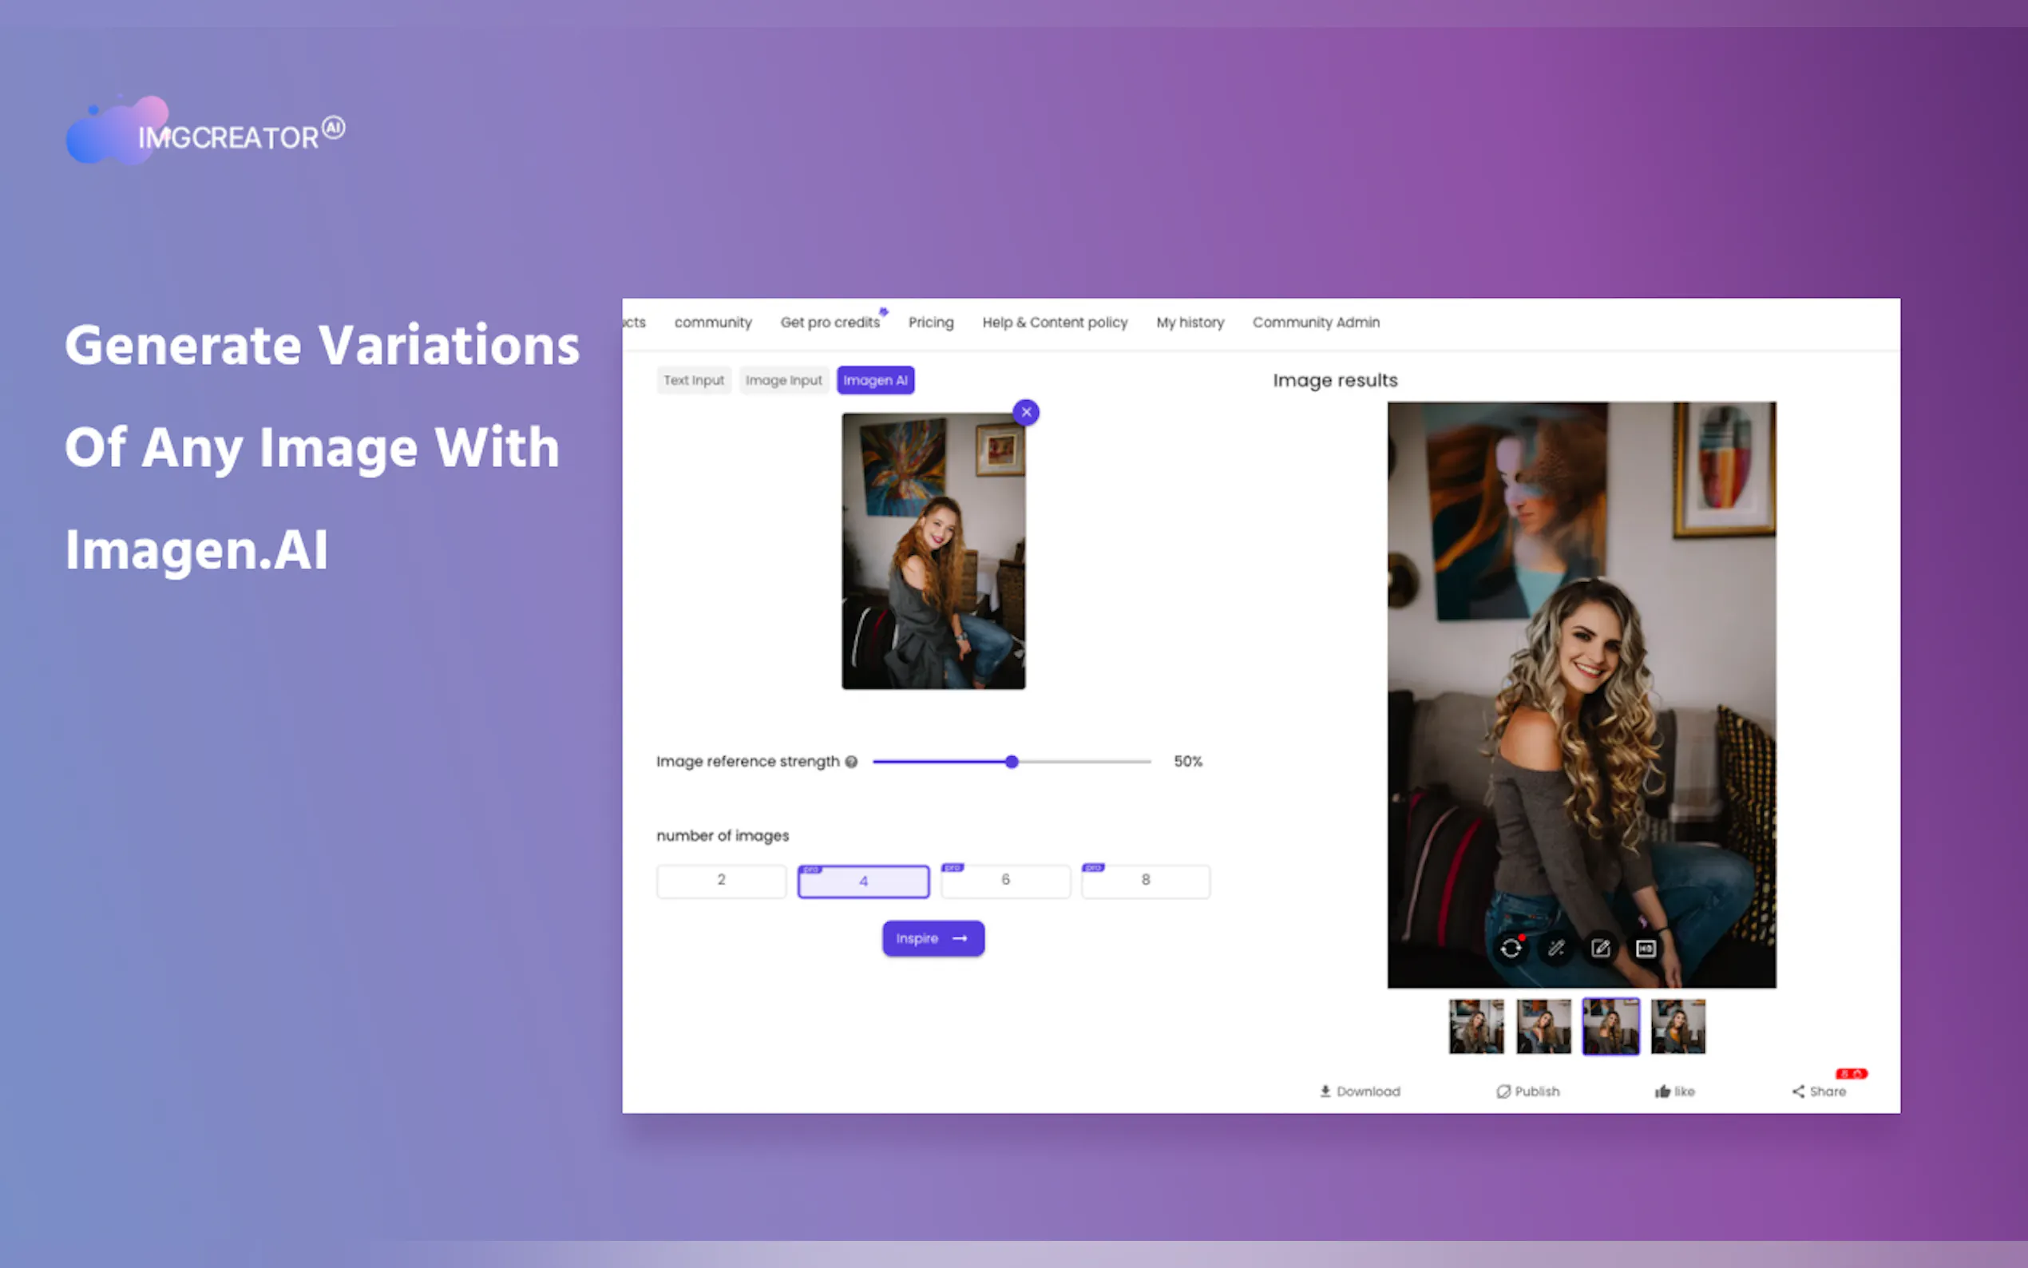Viewport: 2028px width, 1268px height.
Task: Click the image reference strength slider handle
Action: (1012, 762)
